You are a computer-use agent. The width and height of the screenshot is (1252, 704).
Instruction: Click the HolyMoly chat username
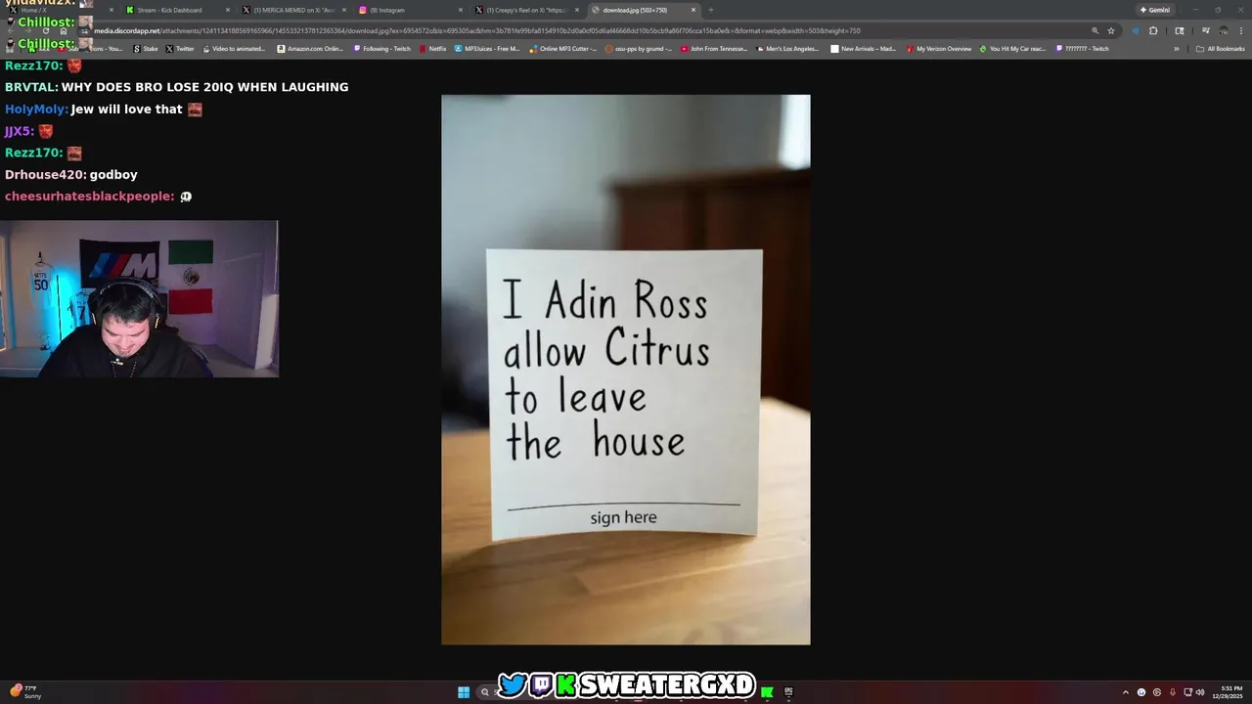click(x=35, y=110)
